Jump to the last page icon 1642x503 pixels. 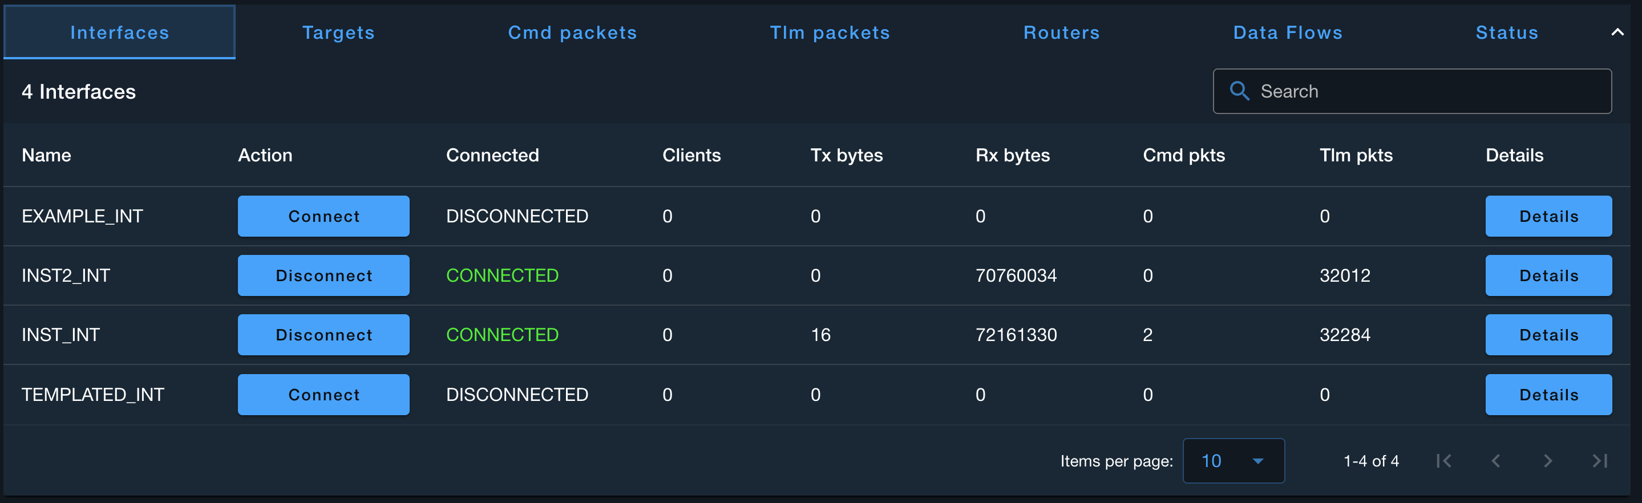(1599, 461)
